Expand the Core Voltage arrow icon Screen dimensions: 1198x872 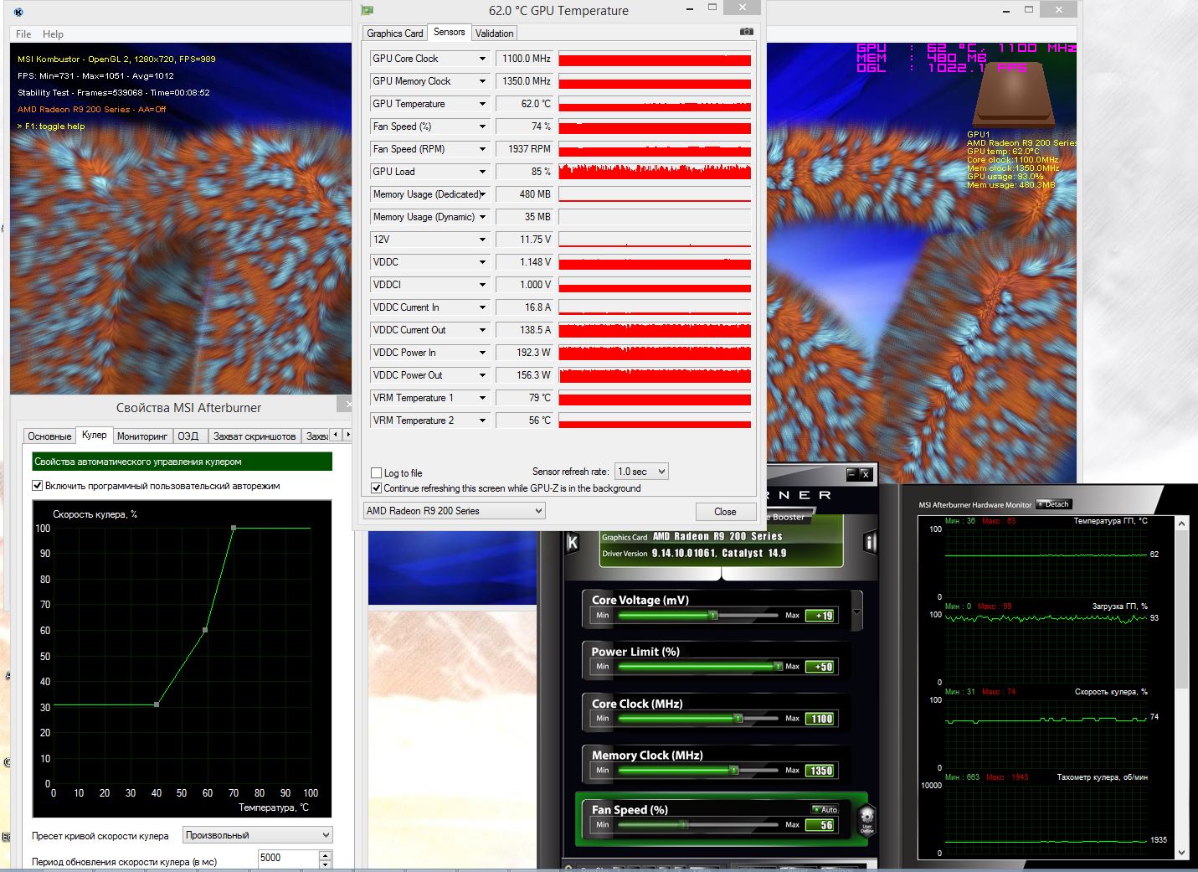click(856, 611)
